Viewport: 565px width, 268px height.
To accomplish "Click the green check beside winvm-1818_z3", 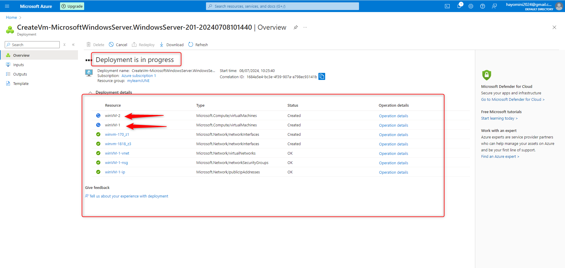I will point(98,144).
